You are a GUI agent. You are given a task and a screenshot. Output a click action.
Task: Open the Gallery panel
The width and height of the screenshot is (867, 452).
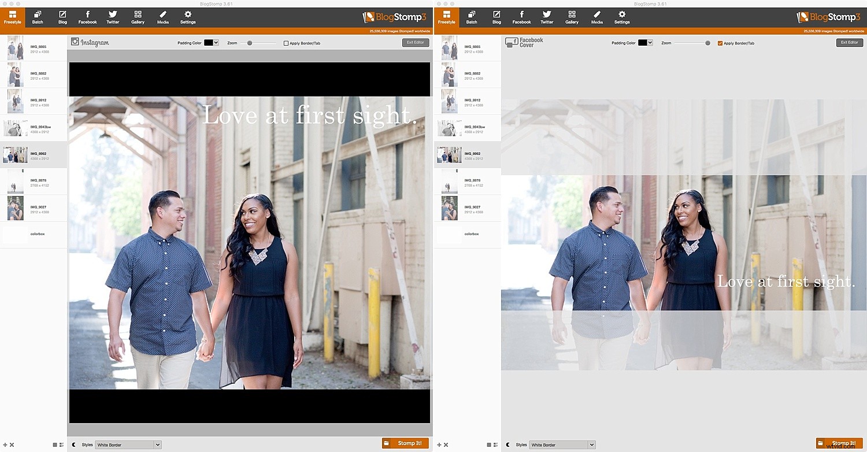pyautogui.click(x=138, y=17)
